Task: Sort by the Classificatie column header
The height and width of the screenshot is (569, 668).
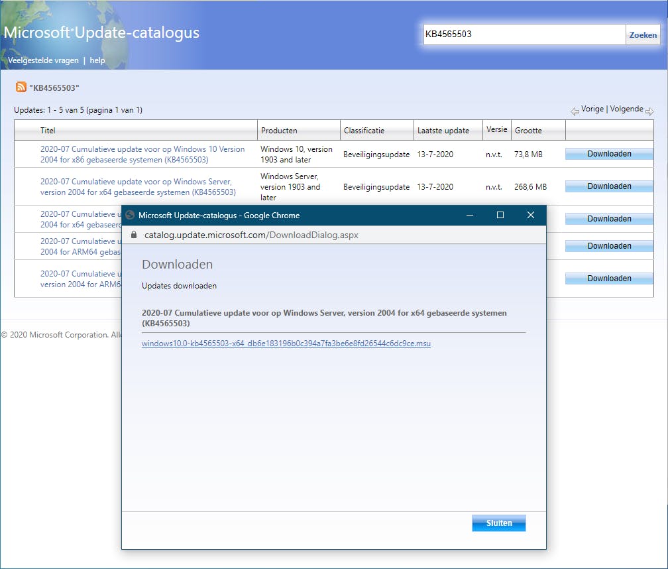Action: 364,131
